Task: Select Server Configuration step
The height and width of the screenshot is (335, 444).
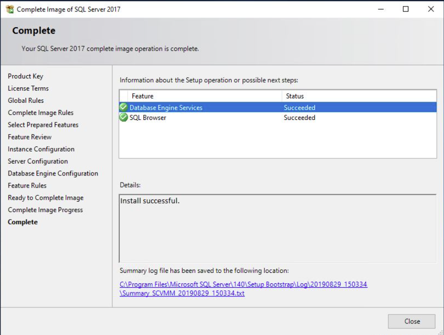Action: [38, 161]
